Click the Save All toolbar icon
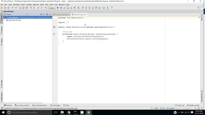Screen dimensions: 205x115 point(5,8)
